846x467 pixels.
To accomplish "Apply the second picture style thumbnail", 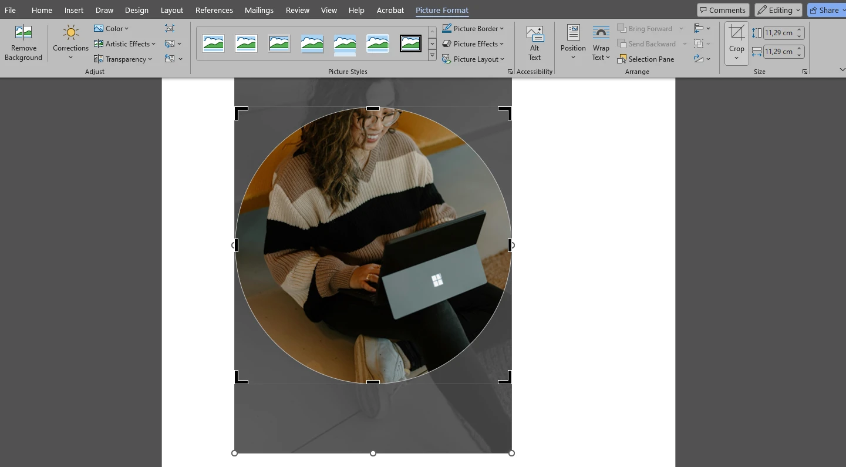I will coord(246,43).
